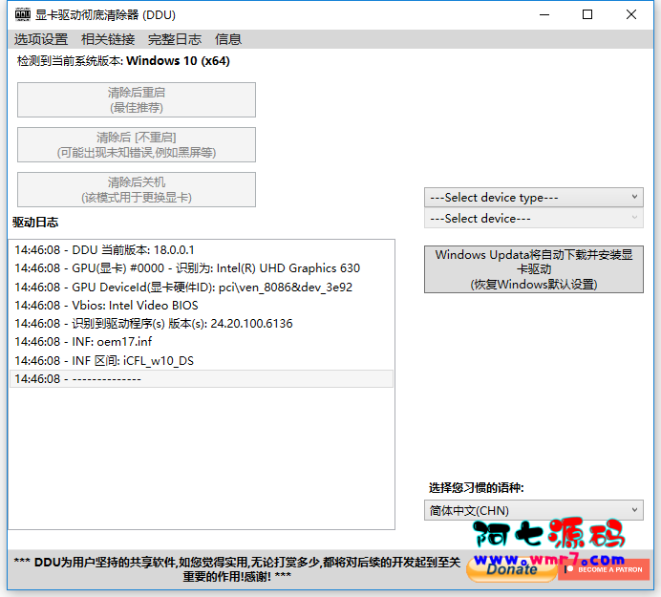The width and height of the screenshot is (661, 597).
Task: Click 清除后 [不重启] button
Action: (137, 144)
